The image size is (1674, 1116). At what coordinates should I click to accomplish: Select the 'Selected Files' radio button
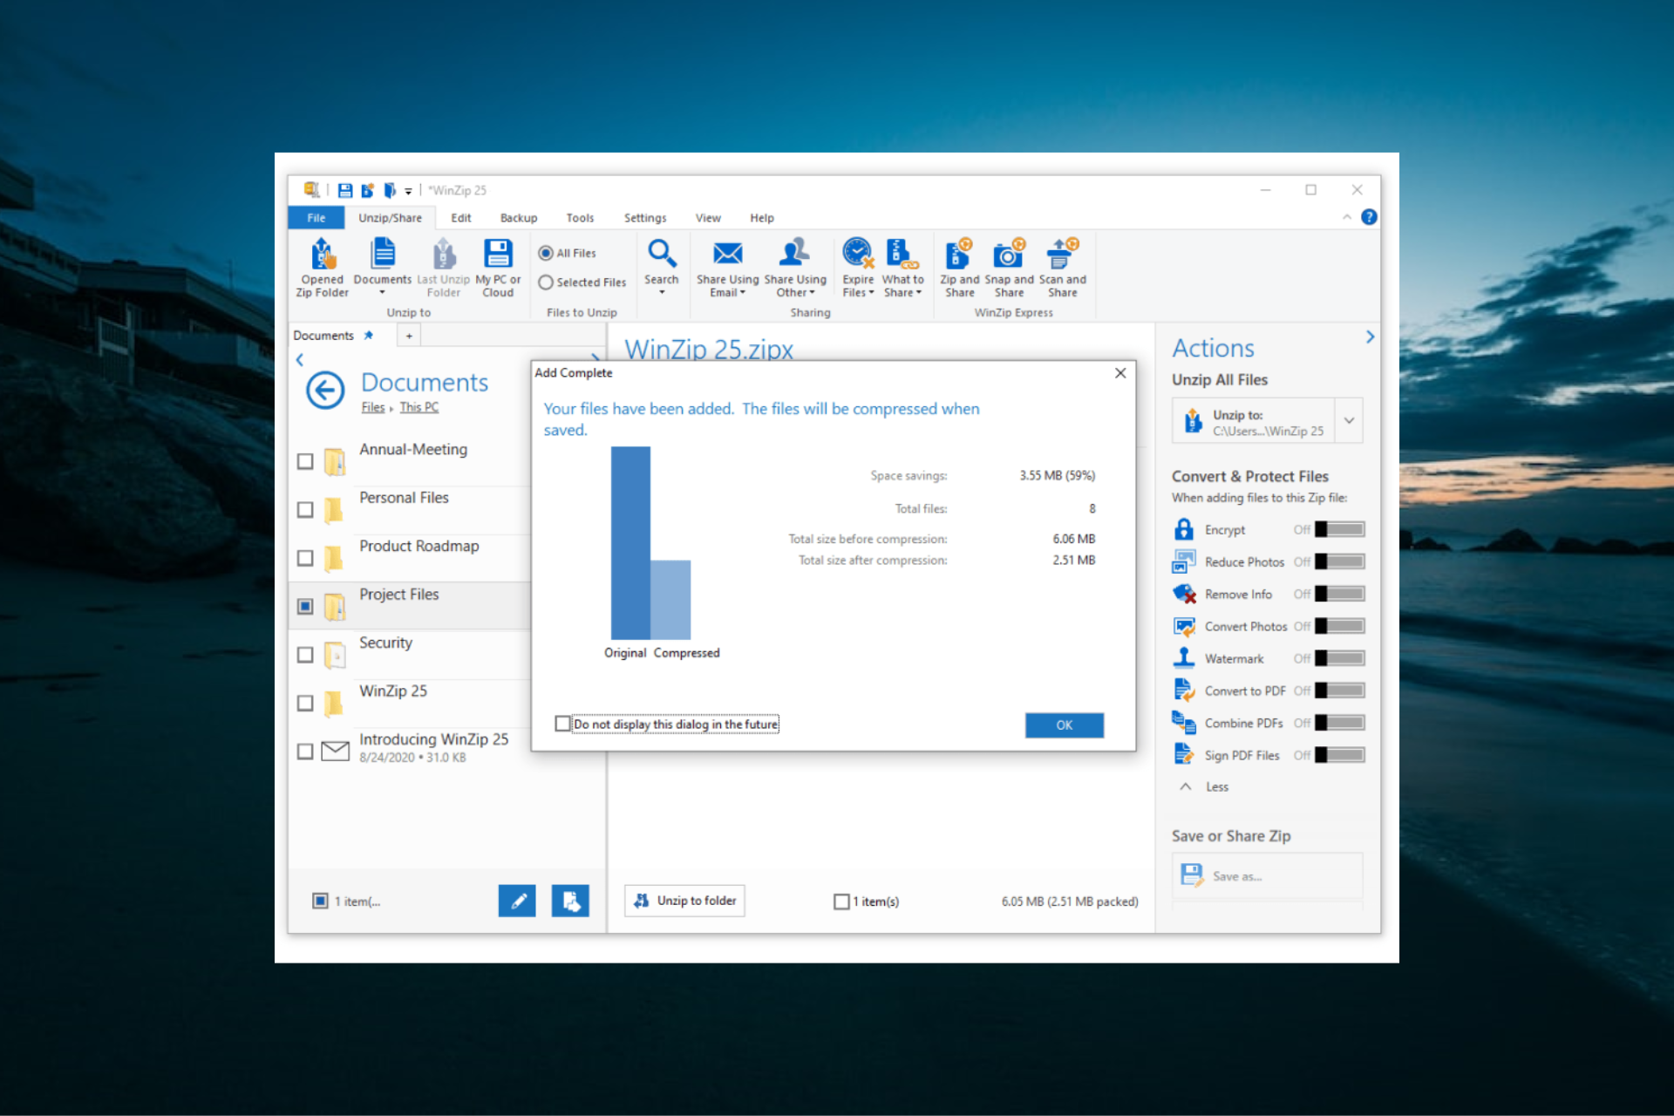click(546, 282)
